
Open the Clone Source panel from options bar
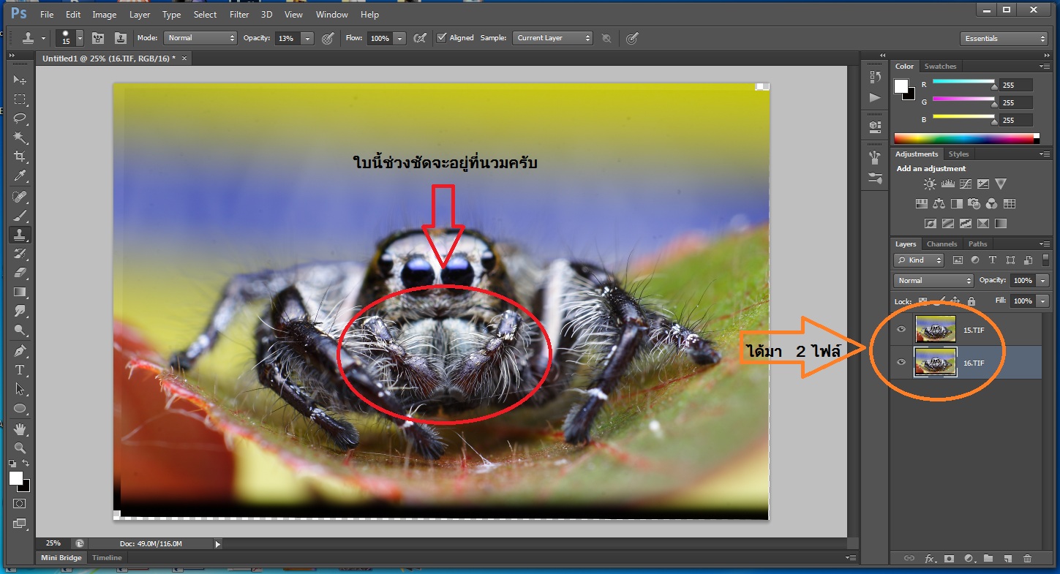121,38
